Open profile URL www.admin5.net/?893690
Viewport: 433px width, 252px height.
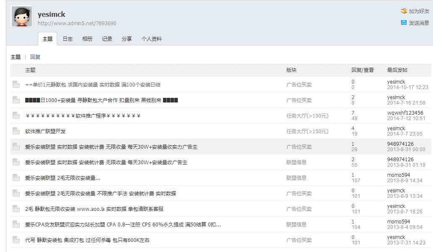coord(77,24)
